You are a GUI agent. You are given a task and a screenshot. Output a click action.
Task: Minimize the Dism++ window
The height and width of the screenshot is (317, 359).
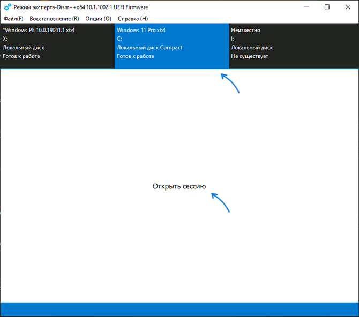click(307, 7)
